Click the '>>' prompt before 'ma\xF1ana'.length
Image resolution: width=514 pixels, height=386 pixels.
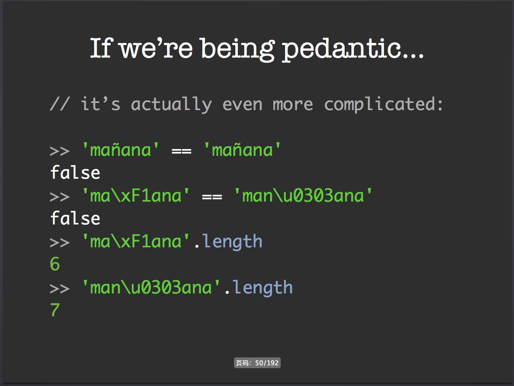tap(60, 243)
